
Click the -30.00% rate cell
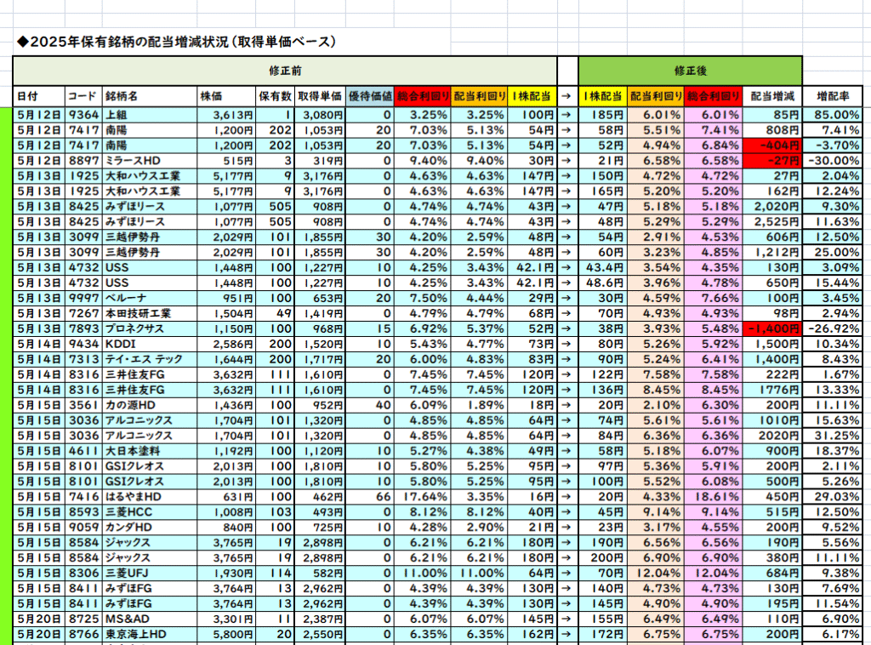point(833,161)
